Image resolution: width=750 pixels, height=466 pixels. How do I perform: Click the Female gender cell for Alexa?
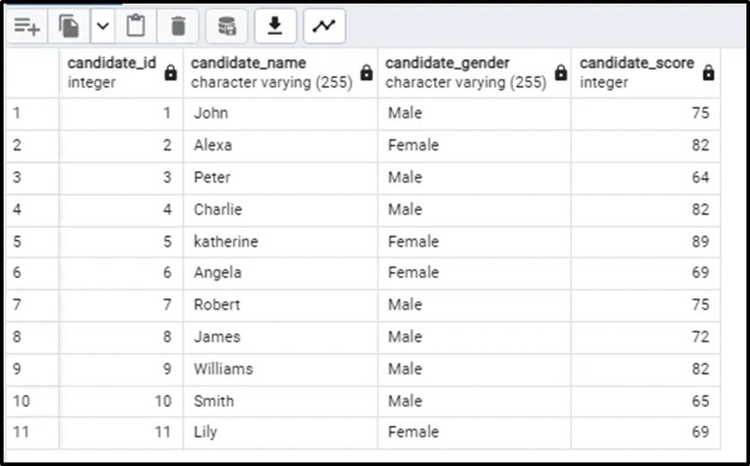point(473,145)
